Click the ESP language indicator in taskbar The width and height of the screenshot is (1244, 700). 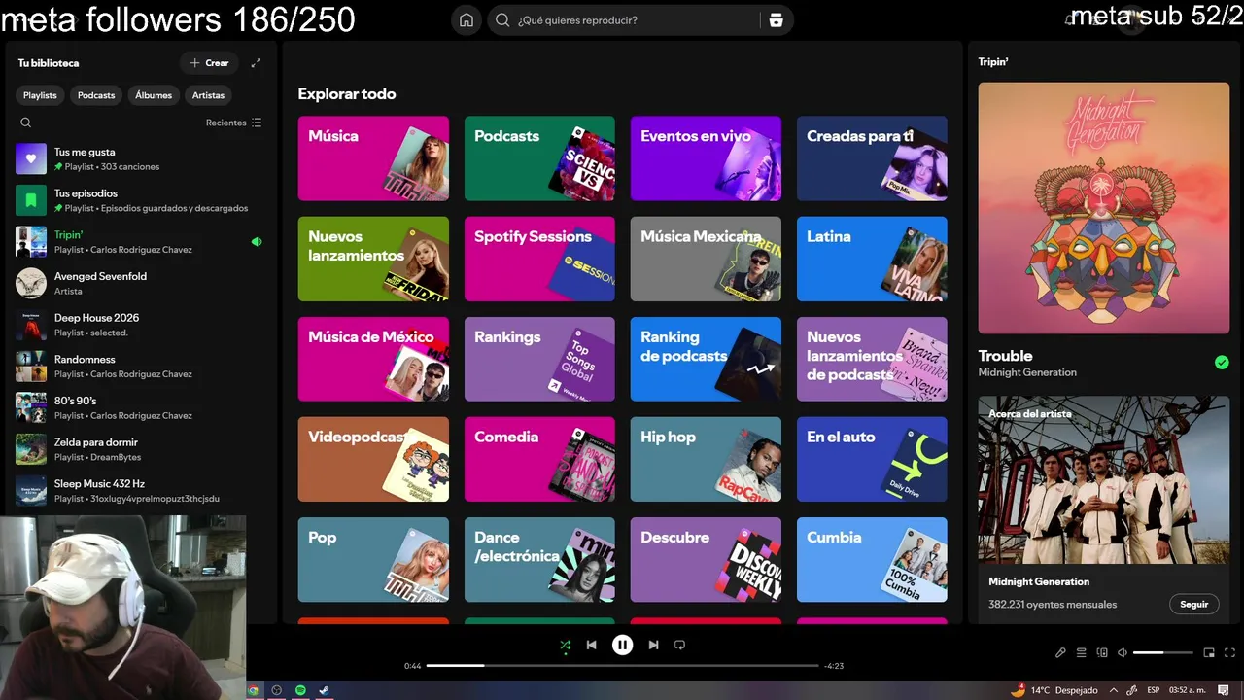[1154, 690]
